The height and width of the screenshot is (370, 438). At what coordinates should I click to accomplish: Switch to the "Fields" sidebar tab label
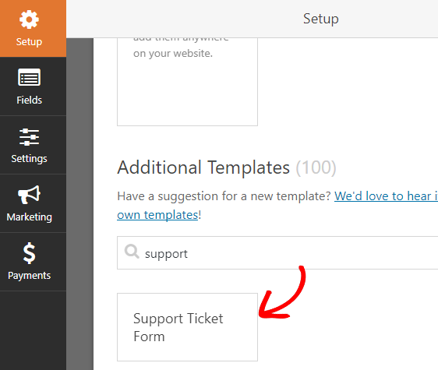point(29,100)
